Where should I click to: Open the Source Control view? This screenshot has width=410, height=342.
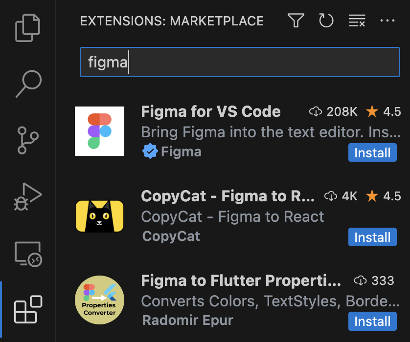coord(27,141)
